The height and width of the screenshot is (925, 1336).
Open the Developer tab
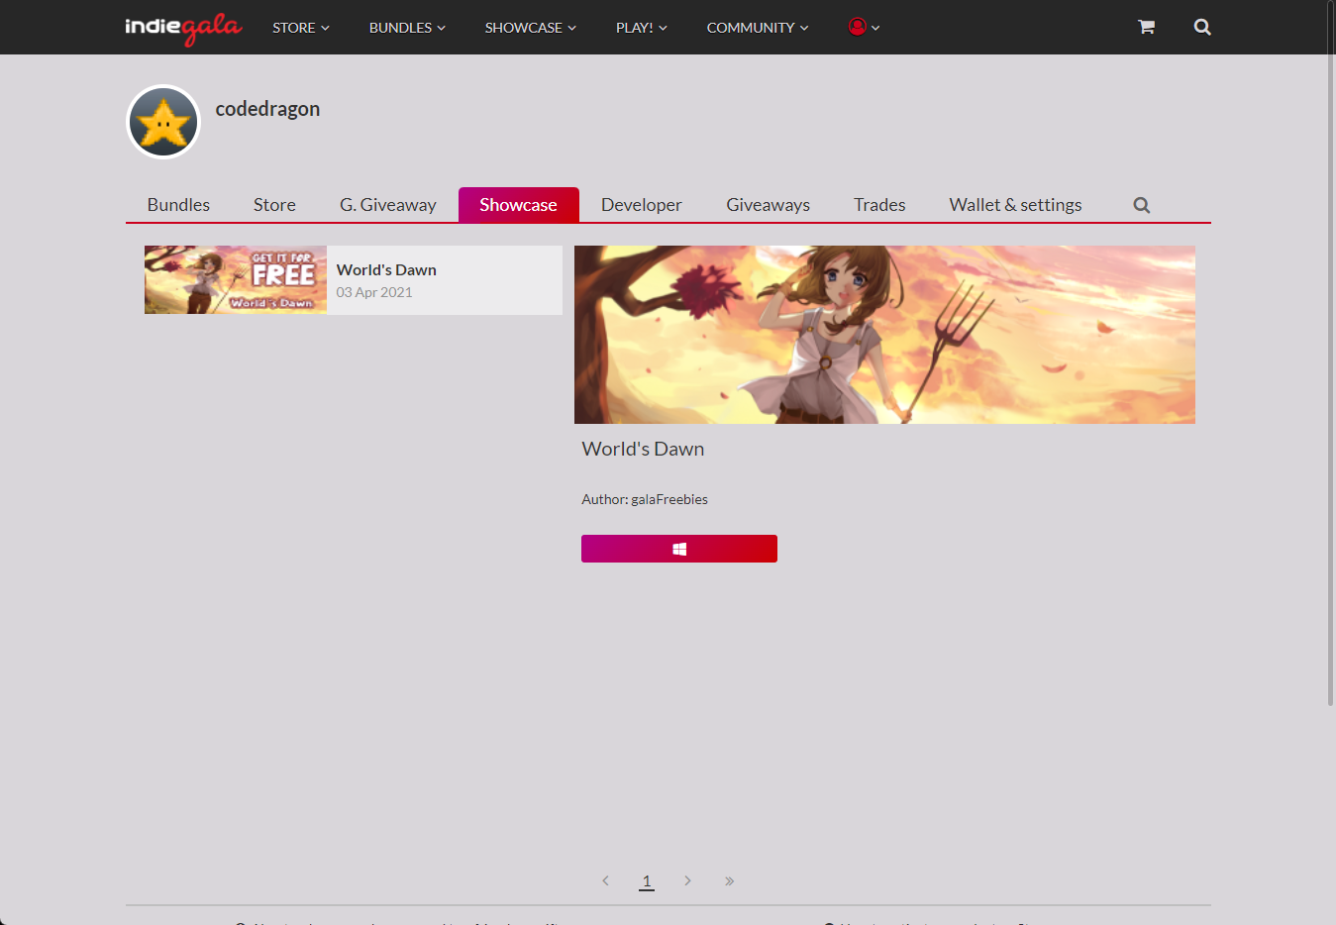coord(642,205)
